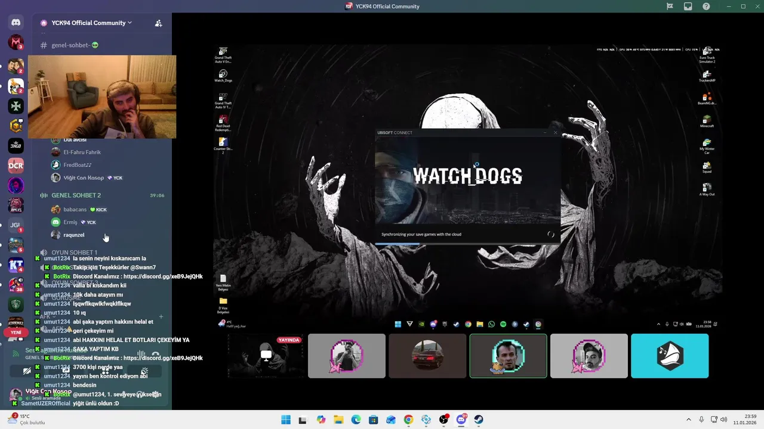Screen dimensions: 764x429
Task: Click BeamNG.drive desktop shortcut in stream
Action: point(707,99)
